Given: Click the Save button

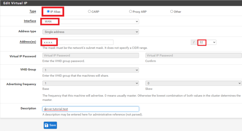Looking at the screenshot, I should pyautogui.click(x=50, y=125).
